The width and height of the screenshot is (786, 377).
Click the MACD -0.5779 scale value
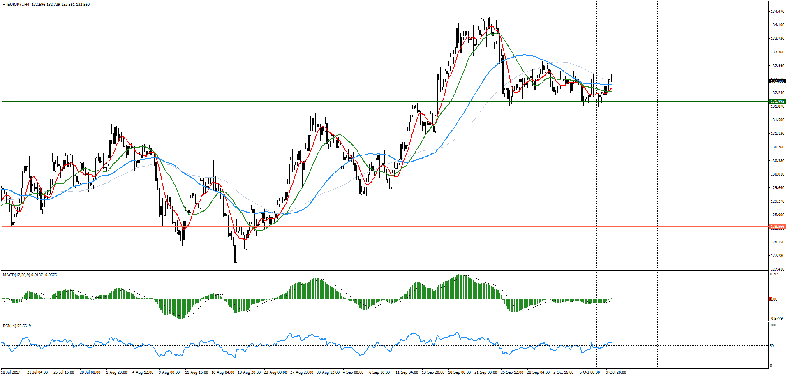coord(776,319)
